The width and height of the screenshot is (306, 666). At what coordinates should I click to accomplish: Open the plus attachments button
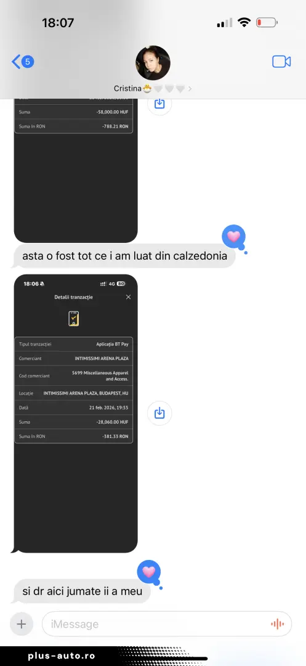(22, 624)
